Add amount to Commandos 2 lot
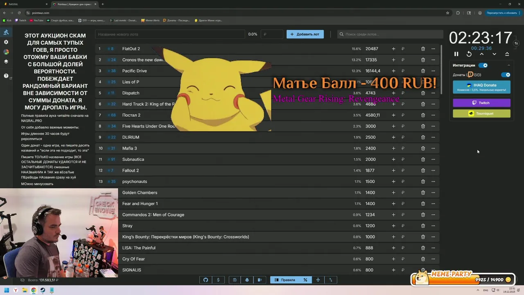 click(x=393, y=215)
